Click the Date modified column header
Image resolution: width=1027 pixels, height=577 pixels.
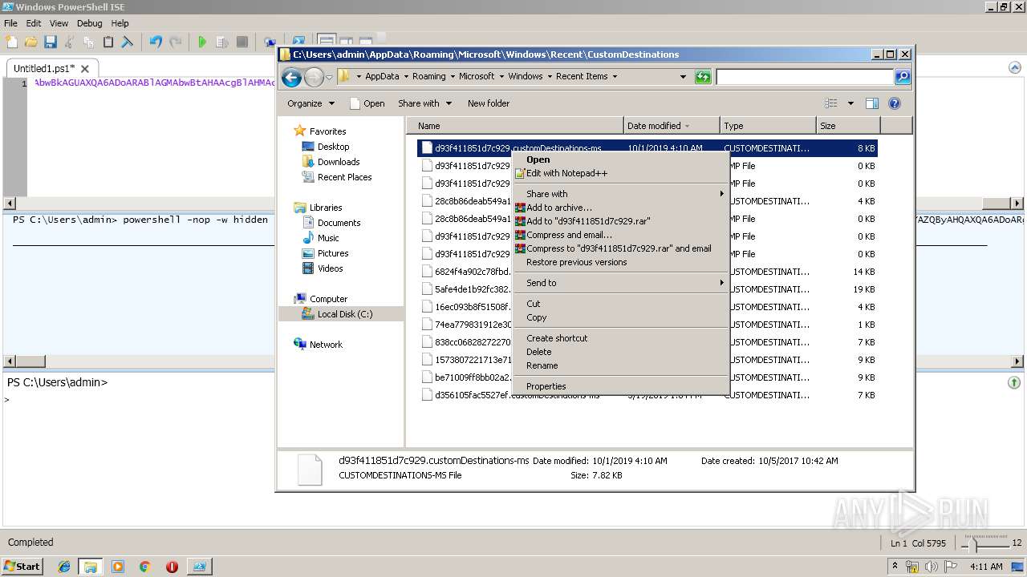tap(672, 126)
